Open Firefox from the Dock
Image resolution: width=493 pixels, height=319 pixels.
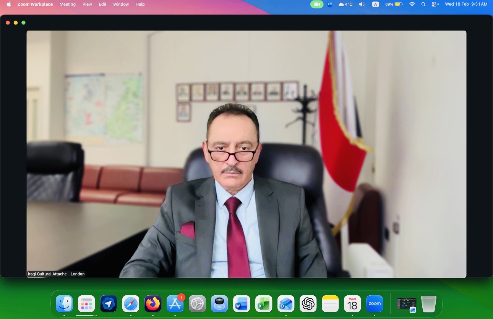[153, 304]
